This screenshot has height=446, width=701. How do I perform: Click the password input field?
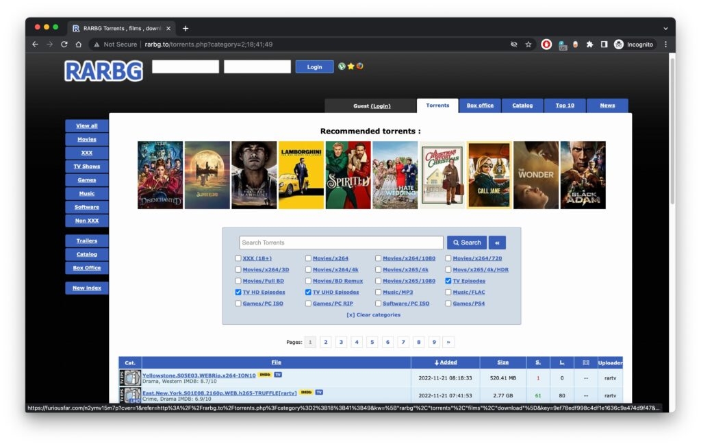[257, 66]
